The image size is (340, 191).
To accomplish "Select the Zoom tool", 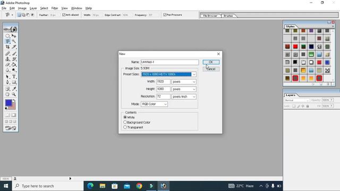I will pyautogui.click(x=14, y=94).
